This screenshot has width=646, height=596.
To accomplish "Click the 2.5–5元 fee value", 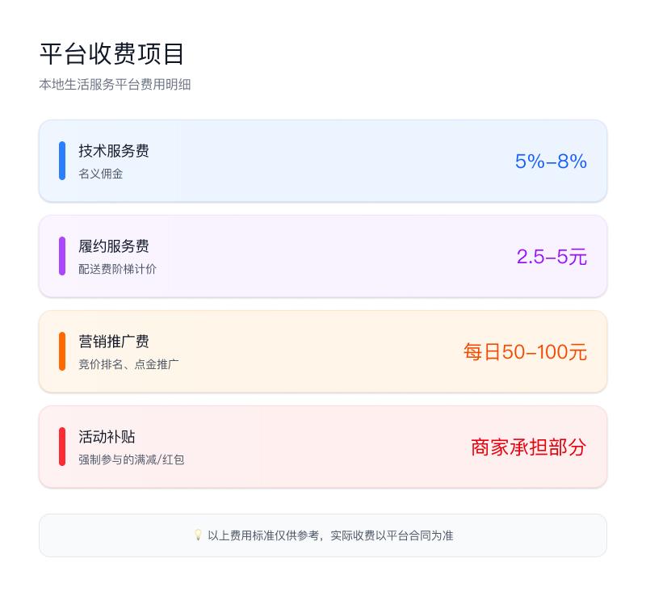I will coord(552,257).
